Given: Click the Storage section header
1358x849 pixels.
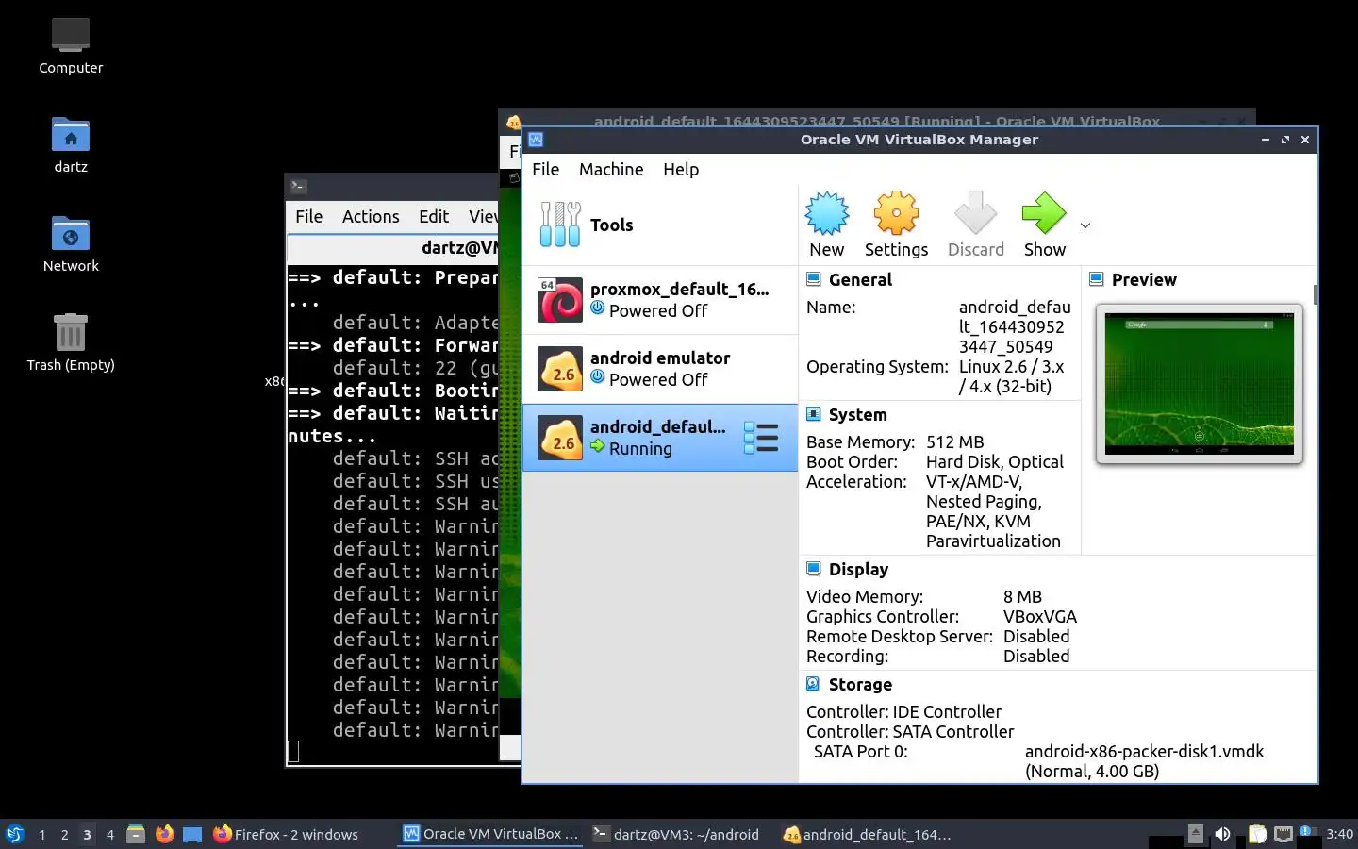Looking at the screenshot, I should [x=860, y=685].
